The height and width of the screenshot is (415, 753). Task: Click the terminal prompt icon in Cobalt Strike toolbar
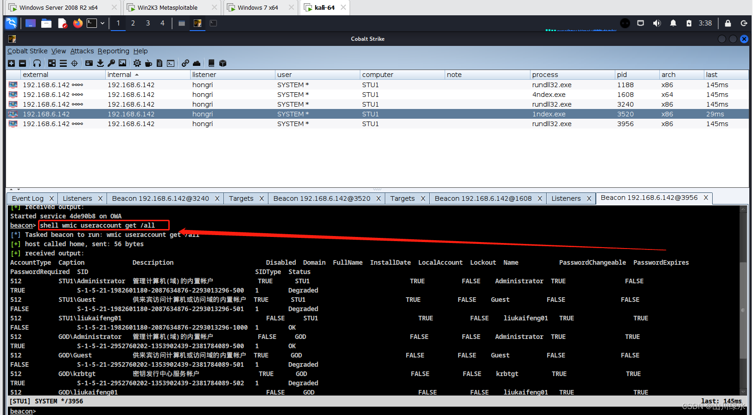[x=171, y=63]
